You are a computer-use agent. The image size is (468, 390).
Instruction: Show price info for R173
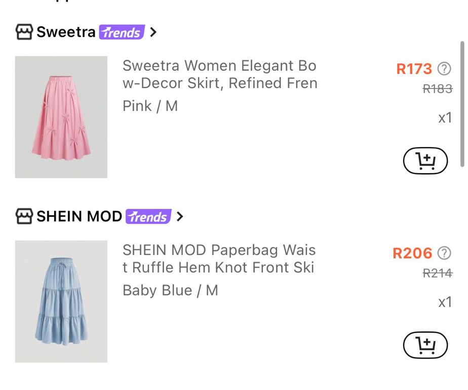pyautogui.click(x=444, y=68)
